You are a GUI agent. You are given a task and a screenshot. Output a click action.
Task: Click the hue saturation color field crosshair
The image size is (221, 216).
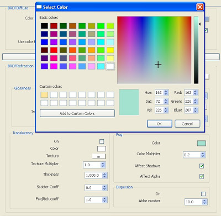click(x=158, y=65)
